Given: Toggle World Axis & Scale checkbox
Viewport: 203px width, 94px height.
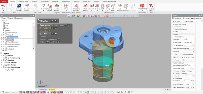Looking at the screenshot, I should (x=173, y=24).
